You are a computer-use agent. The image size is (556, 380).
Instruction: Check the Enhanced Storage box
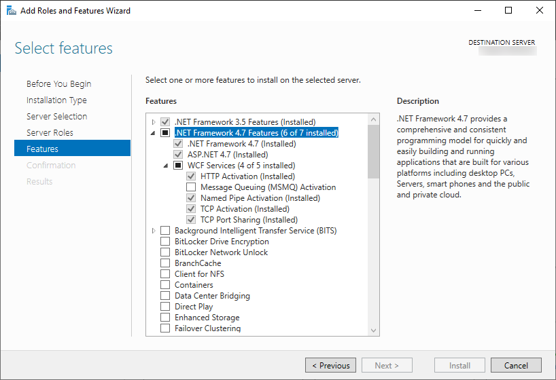(x=165, y=318)
